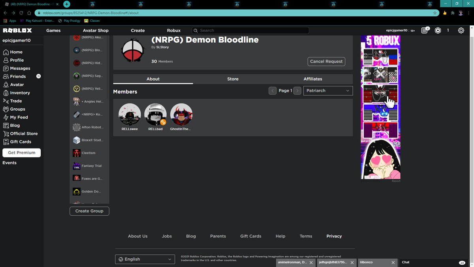Open the SLStory owner link
The width and height of the screenshot is (474, 267).
pyautogui.click(x=163, y=47)
